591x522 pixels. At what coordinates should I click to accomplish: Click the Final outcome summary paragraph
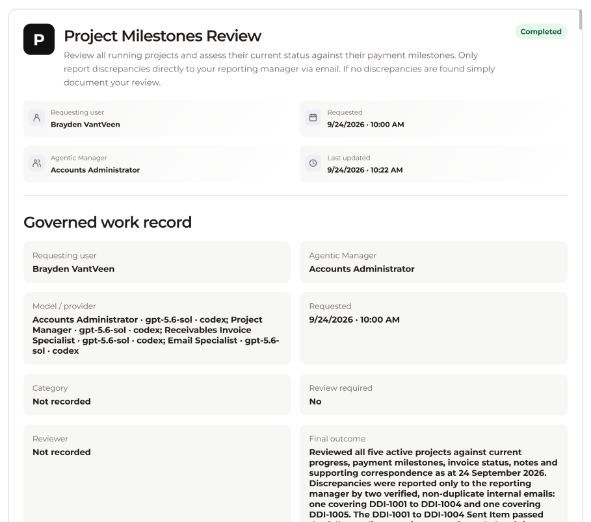pyautogui.click(x=433, y=485)
